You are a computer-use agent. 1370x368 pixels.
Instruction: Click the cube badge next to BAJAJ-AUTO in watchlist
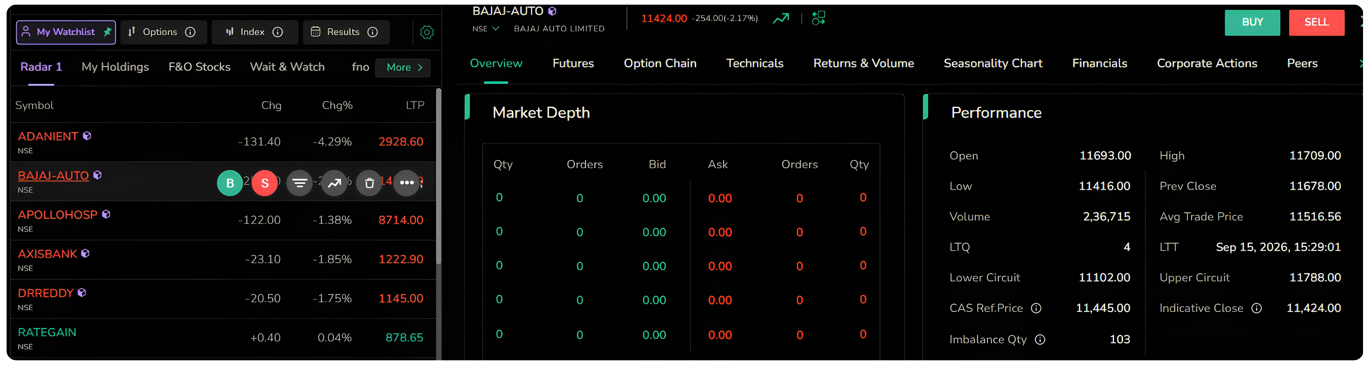(97, 175)
